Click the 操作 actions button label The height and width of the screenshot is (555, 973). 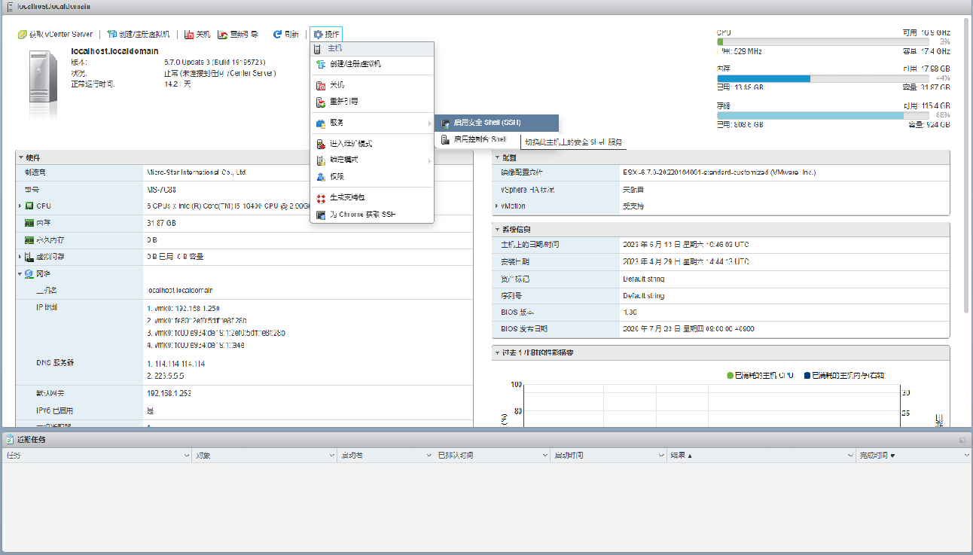pos(332,35)
